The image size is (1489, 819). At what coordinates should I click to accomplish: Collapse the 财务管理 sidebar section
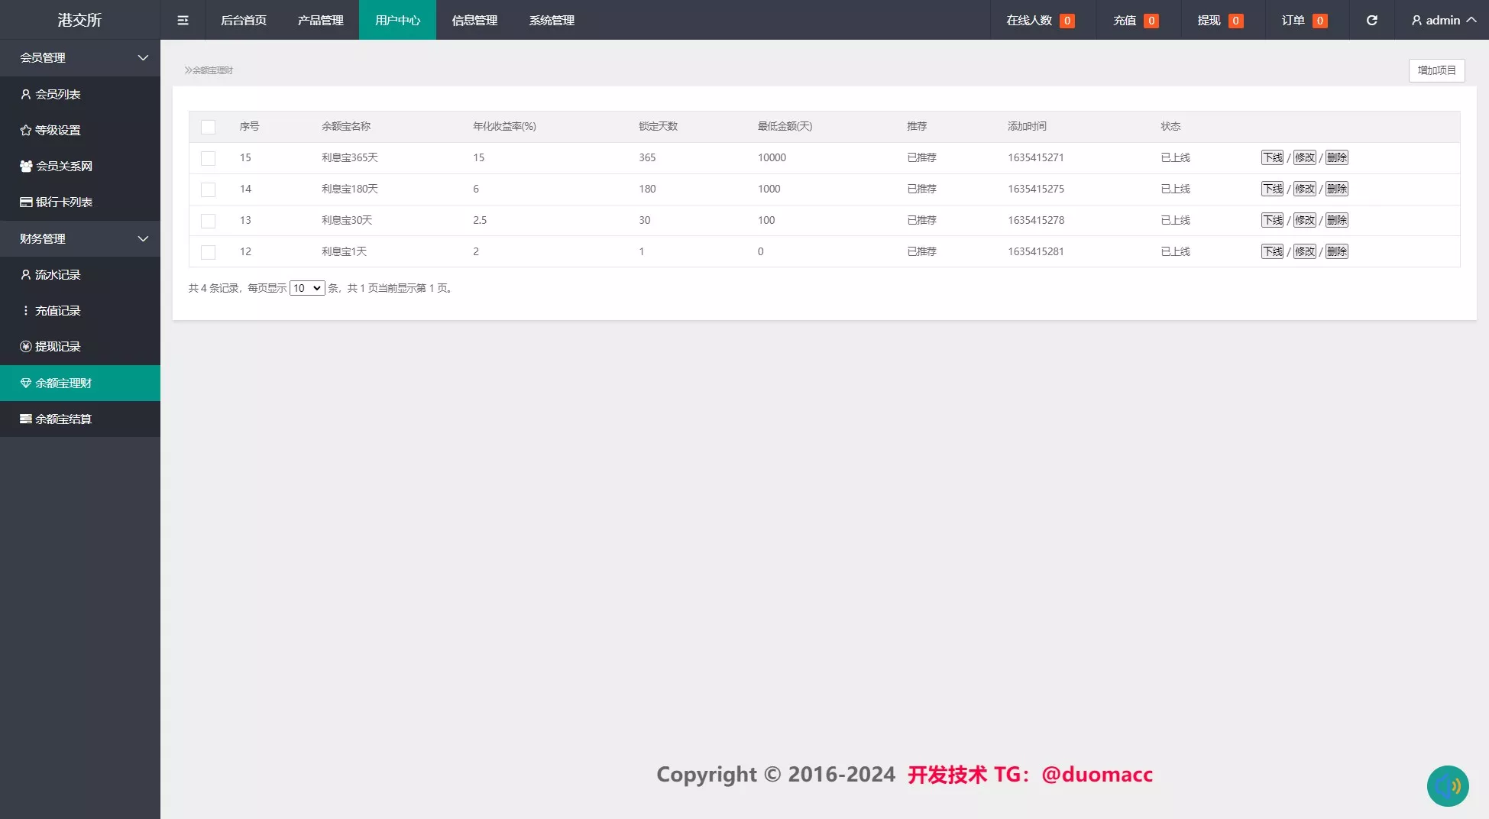tap(143, 239)
